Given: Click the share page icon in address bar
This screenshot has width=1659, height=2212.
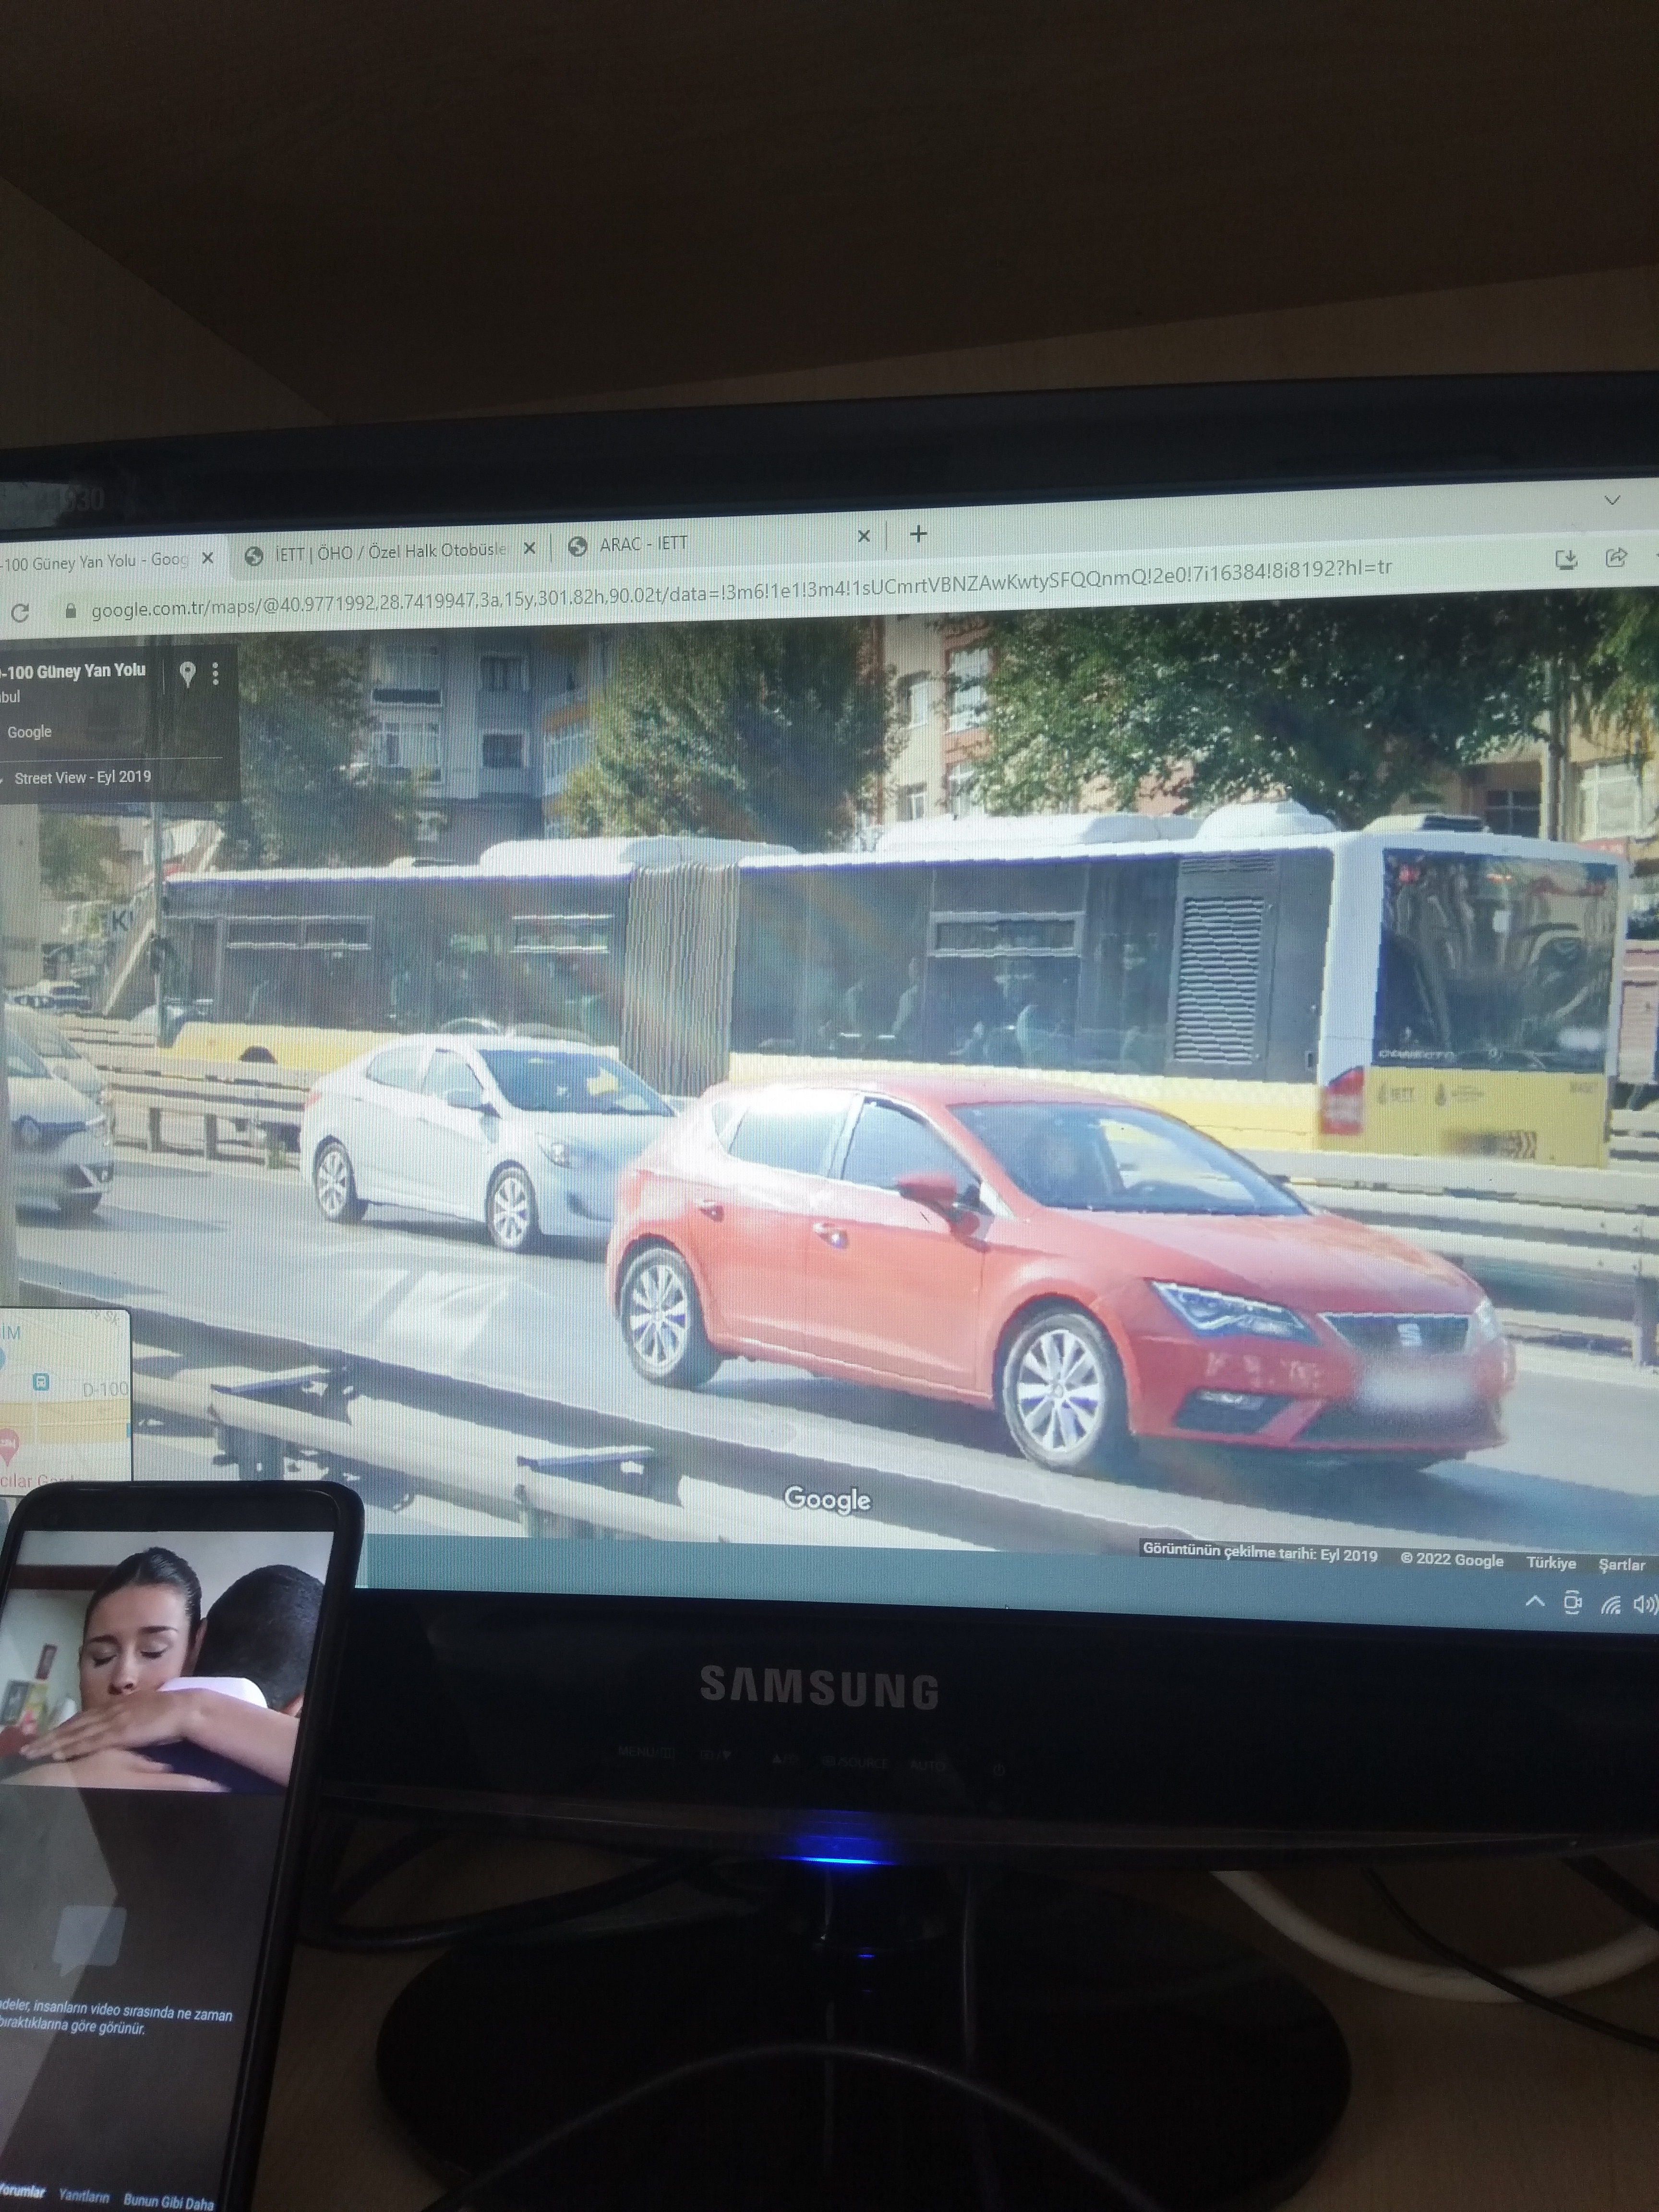Looking at the screenshot, I should [x=1615, y=558].
